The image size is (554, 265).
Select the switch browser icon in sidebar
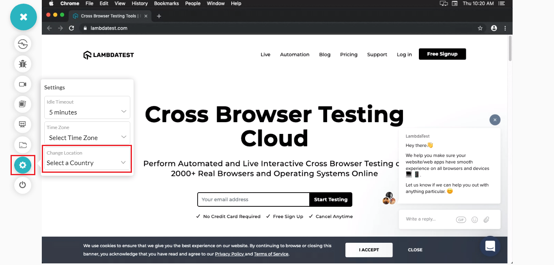point(23,44)
